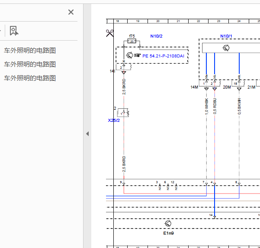Image resolution: width=260 pixels, height=248 pixels.
Task: Click the transistor symbol inside N10/2
Action: 129,55
